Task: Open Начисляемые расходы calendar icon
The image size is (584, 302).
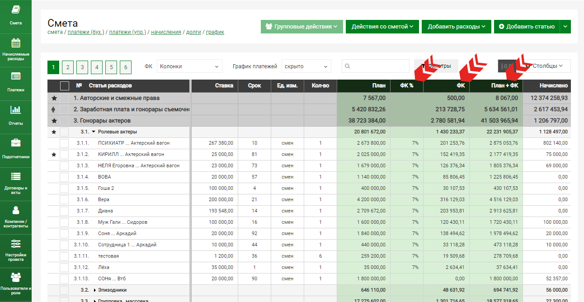Action: [x=16, y=43]
